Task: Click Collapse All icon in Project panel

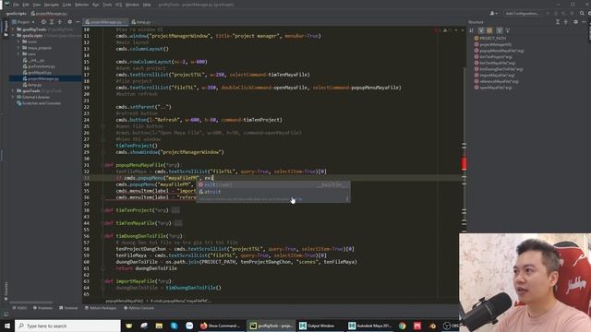Action: (x=59, y=22)
